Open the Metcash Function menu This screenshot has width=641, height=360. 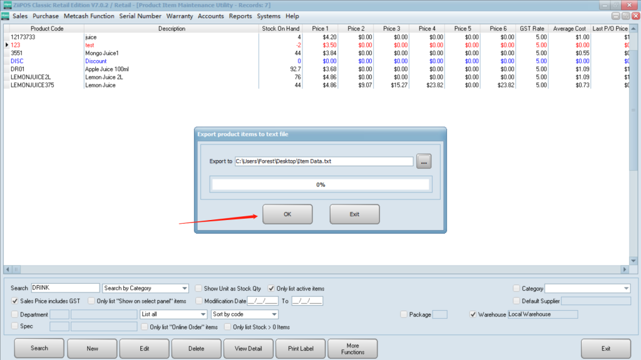click(89, 16)
